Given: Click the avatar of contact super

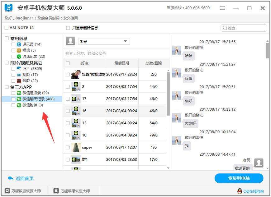Looking at the screenshot, I should click(76, 147).
